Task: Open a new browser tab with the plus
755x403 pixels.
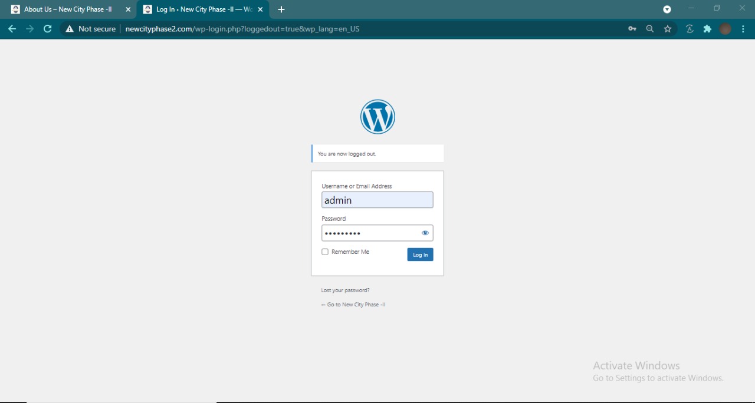Action: point(281,9)
